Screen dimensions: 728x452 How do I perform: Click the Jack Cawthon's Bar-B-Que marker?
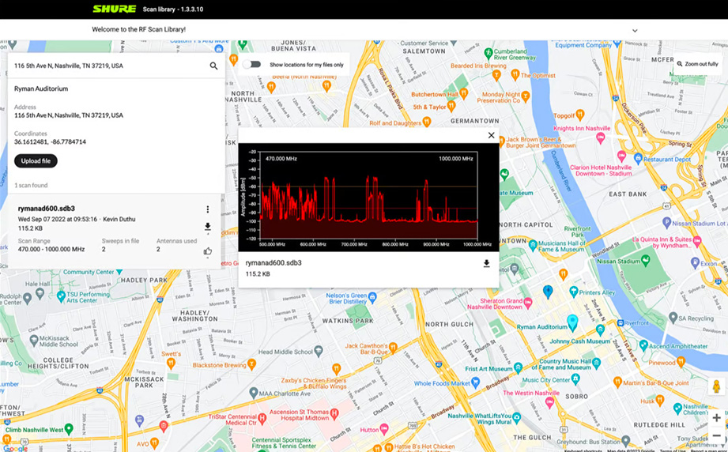[x=394, y=348]
